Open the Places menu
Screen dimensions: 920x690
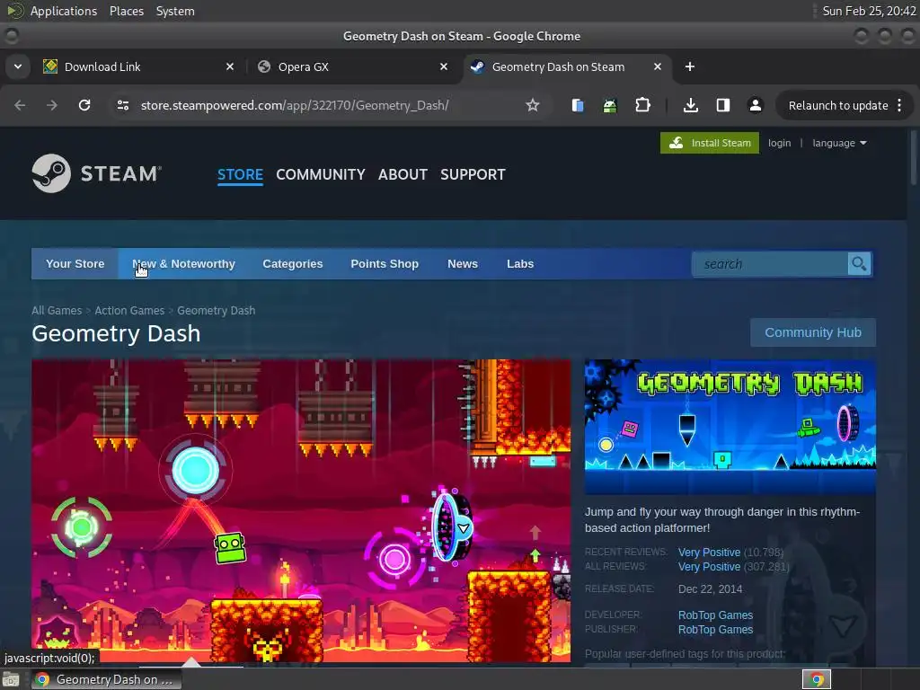126,11
